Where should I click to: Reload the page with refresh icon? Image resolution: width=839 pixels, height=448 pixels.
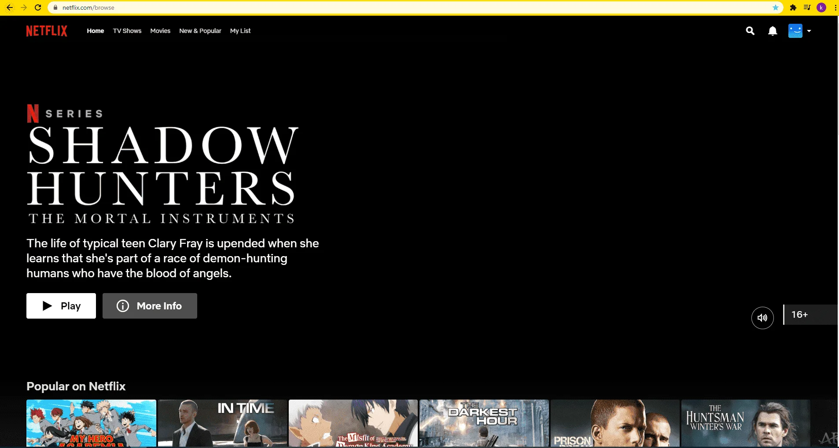point(38,7)
